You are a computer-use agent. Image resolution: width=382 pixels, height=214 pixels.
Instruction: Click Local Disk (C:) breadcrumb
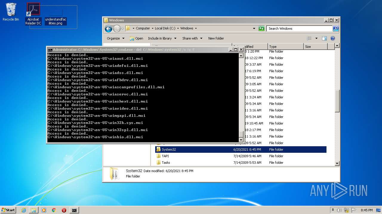click(x=165, y=29)
